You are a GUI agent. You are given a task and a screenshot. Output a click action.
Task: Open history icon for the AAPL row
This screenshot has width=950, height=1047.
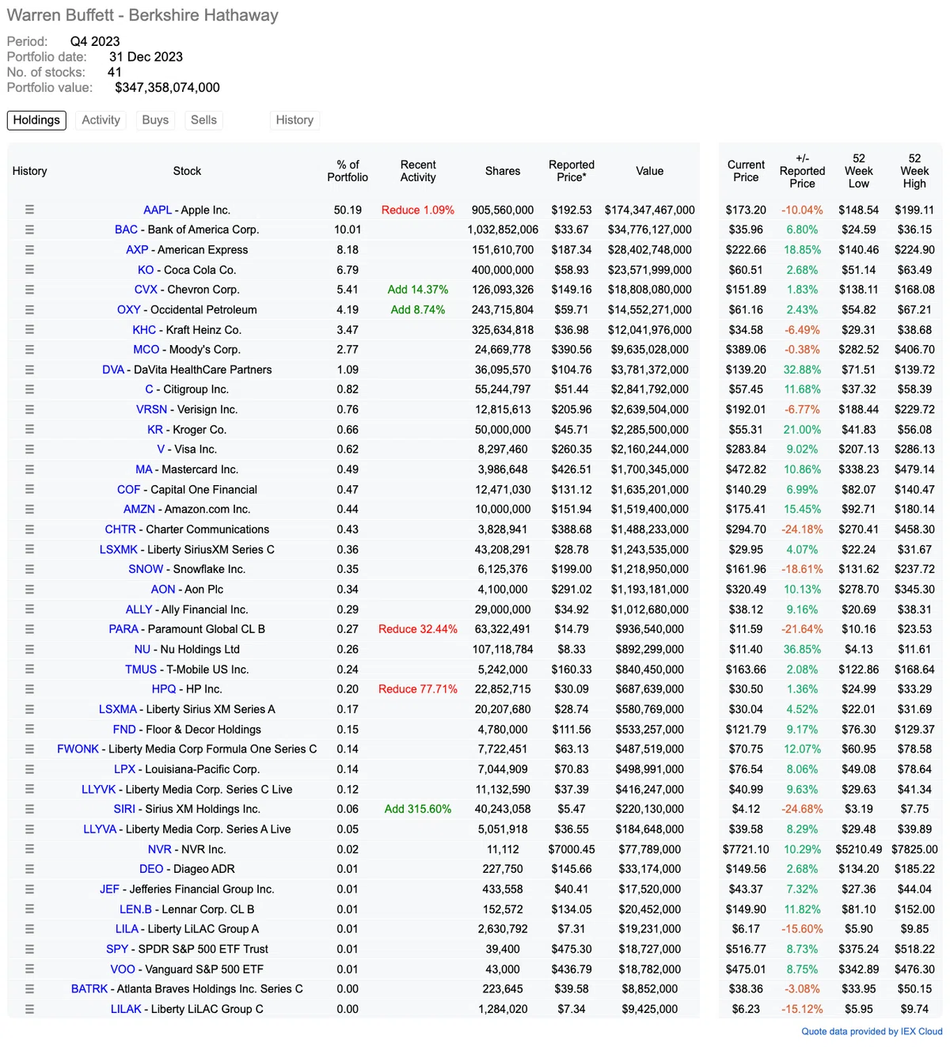click(29, 210)
